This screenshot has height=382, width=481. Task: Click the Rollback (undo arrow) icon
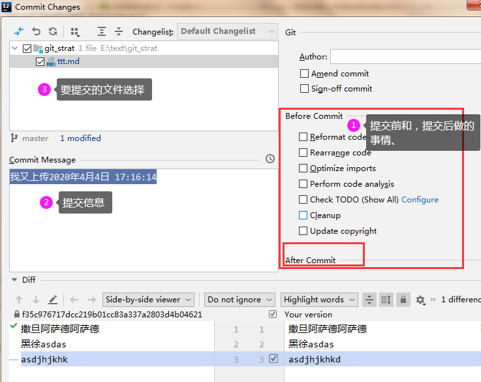point(36,31)
